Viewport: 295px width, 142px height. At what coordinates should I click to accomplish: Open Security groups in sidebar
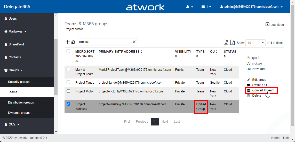(x=19, y=82)
